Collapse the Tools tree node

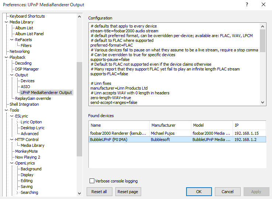(6, 110)
